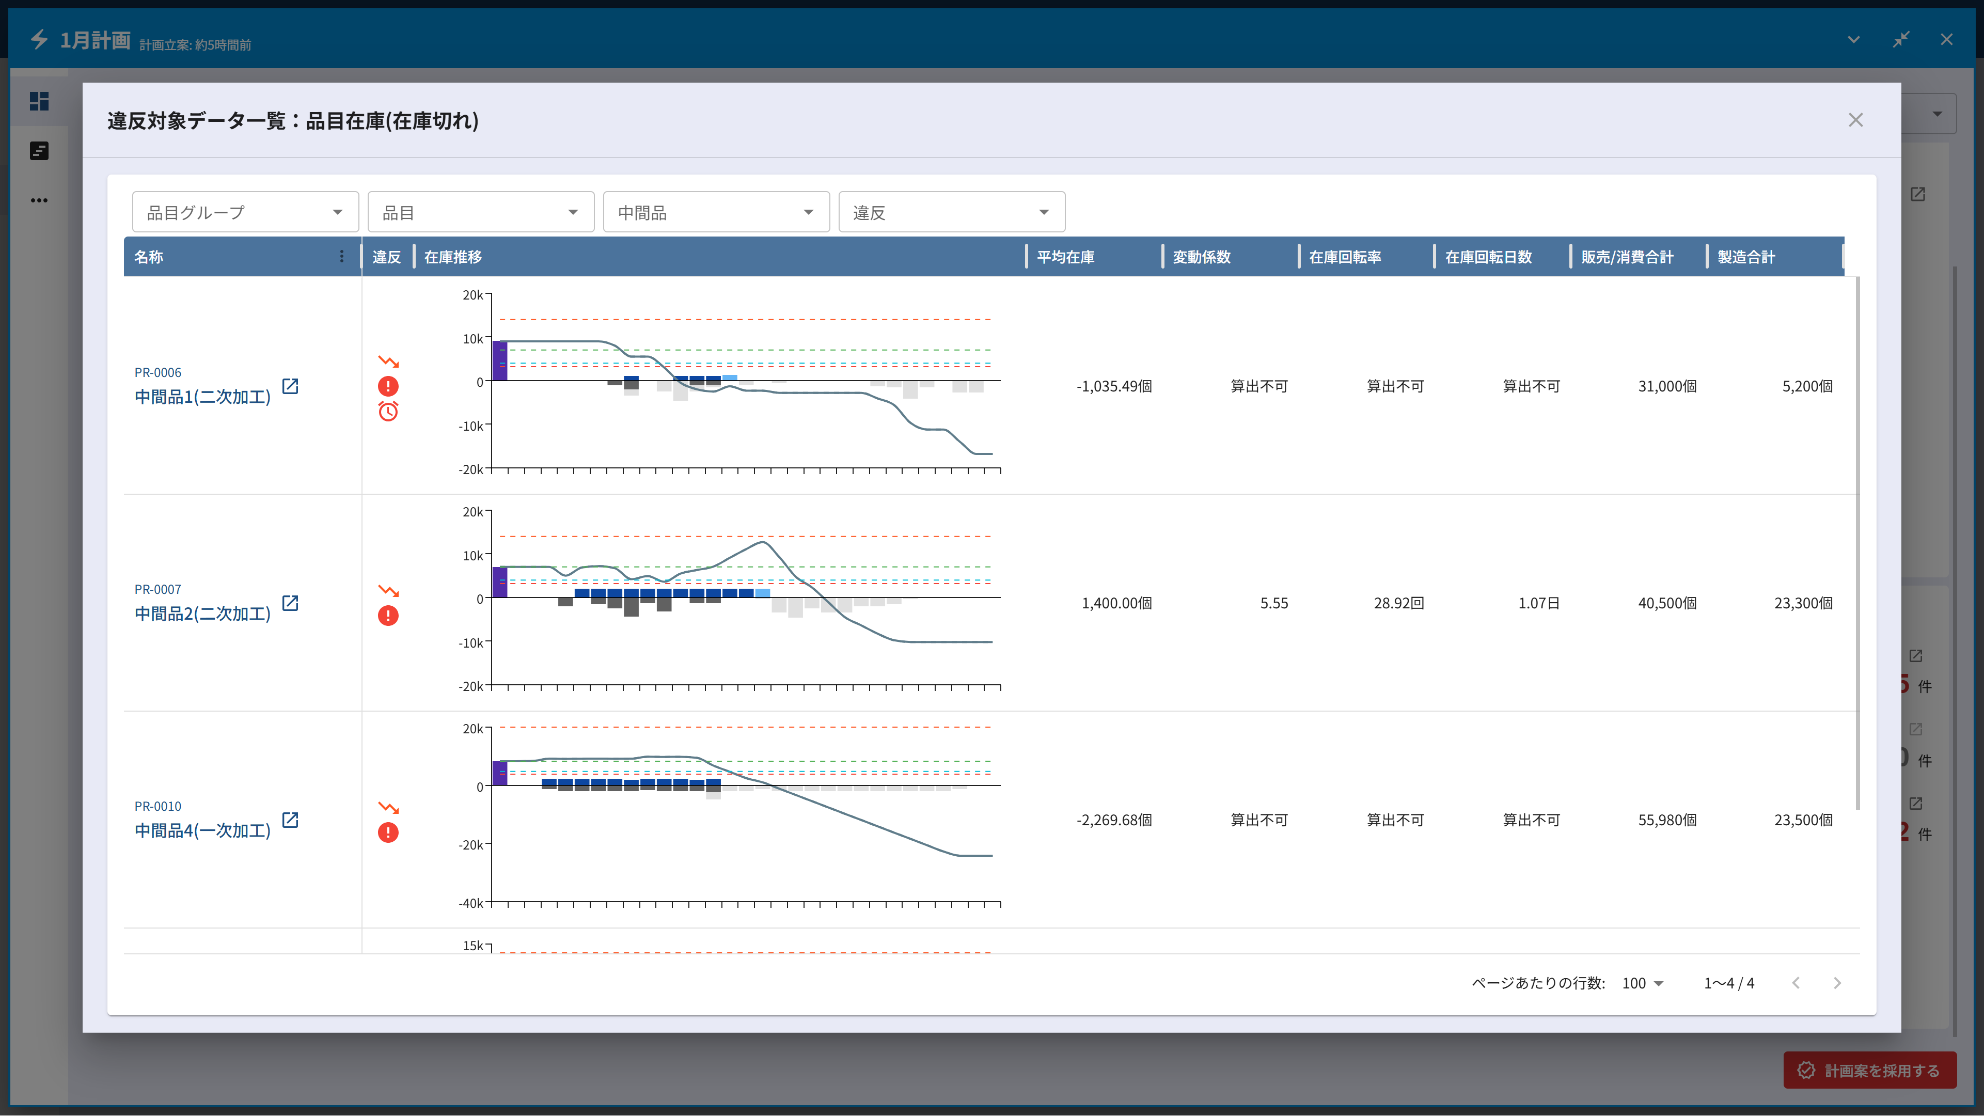This screenshot has width=1984, height=1116.
Task: Click downward trend icon in 中間品4 row
Action: click(x=388, y=808)
